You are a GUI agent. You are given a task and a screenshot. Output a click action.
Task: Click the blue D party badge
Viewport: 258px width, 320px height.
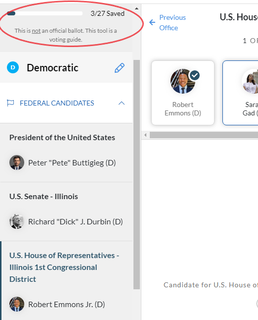(13, 67)
